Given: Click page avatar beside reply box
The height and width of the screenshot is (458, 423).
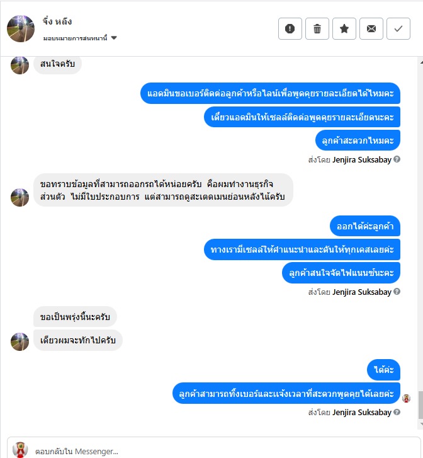Looking at the screenshot, I should coord(20,450).
